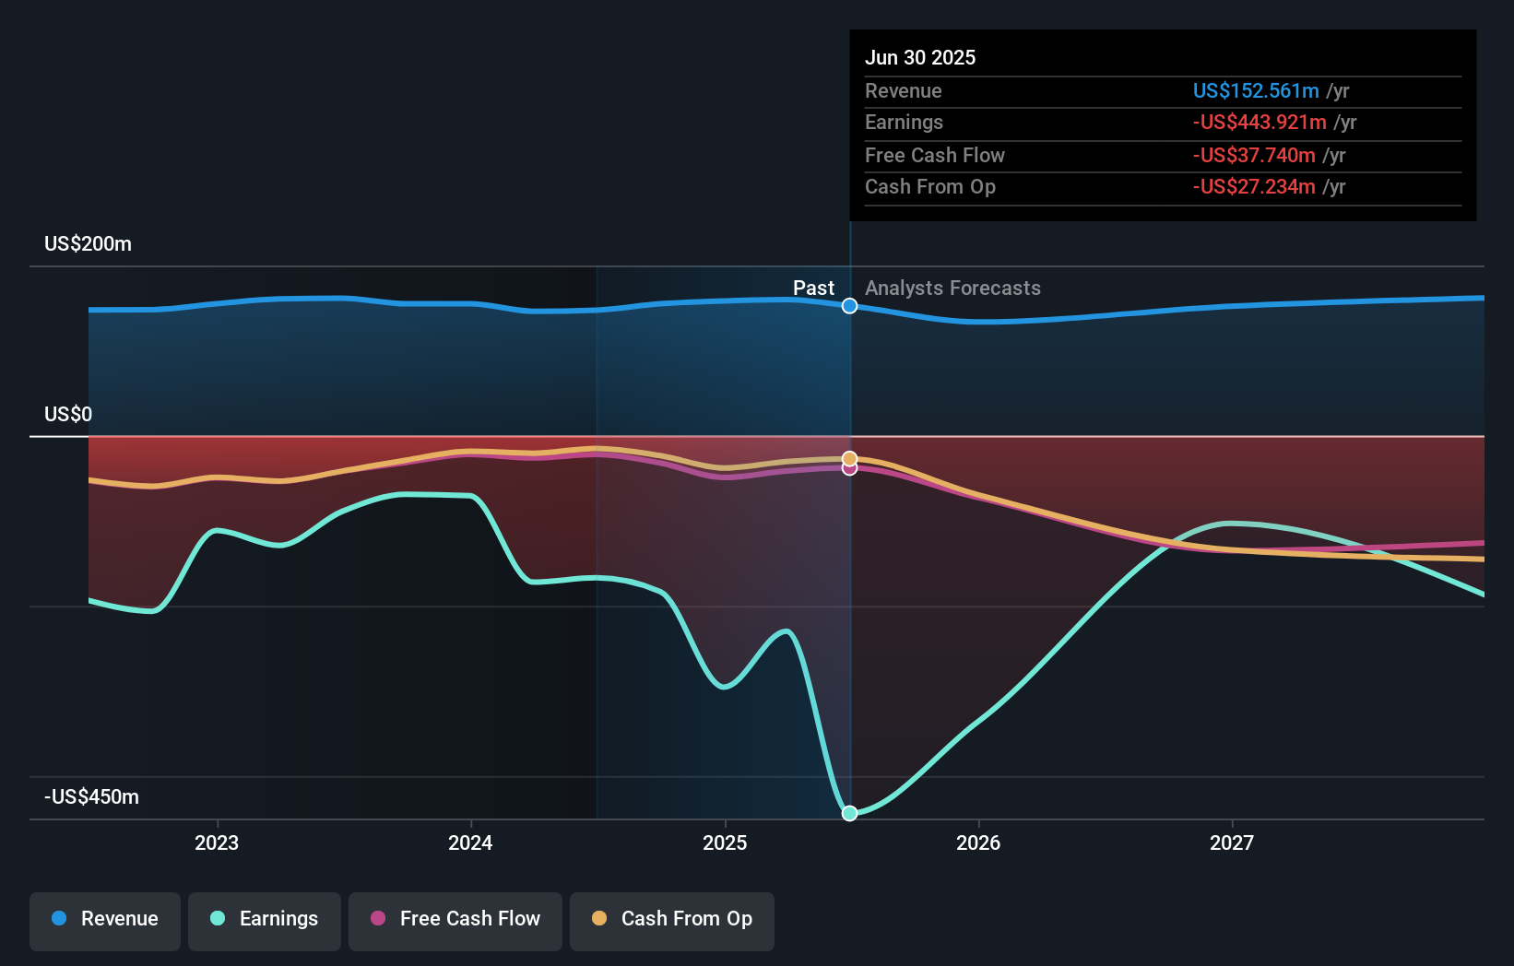Click the Cash From Op marker near zero line

point(849,457)
